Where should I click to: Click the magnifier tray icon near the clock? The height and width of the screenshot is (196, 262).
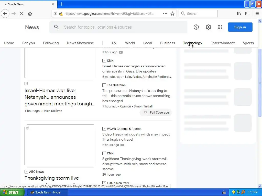(243, 192)
